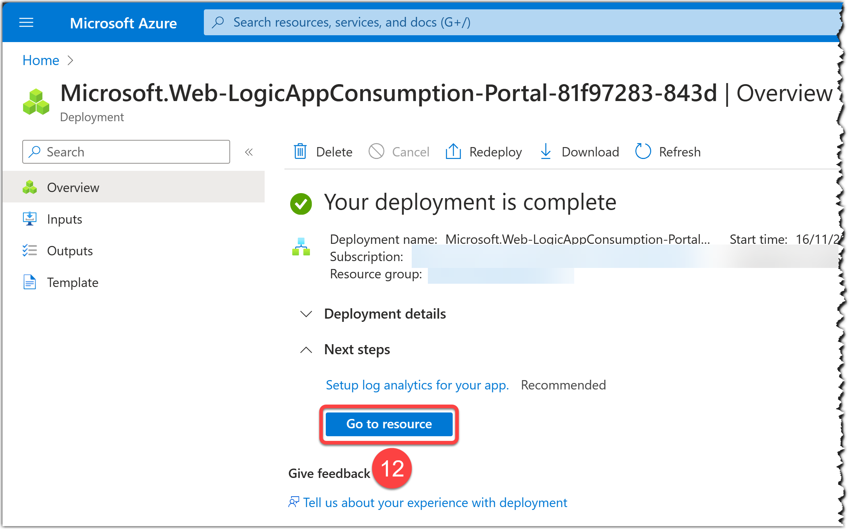Open the hamburger portal menu

26,23
